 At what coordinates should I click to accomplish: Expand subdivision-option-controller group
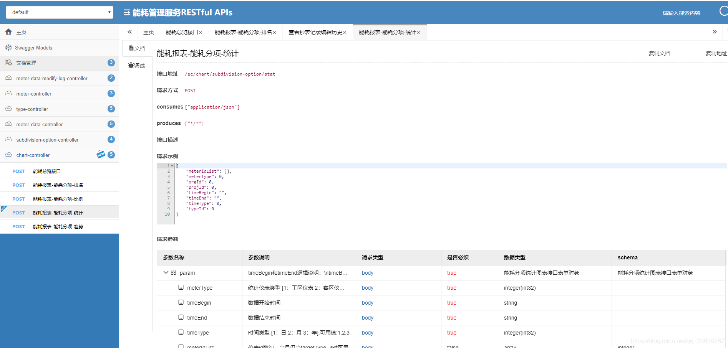(60, 140)
